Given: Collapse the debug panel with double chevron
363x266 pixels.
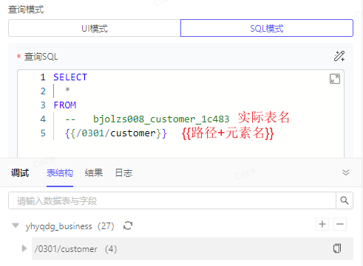Looking at the screenshot, I should (x=346, y=172).
